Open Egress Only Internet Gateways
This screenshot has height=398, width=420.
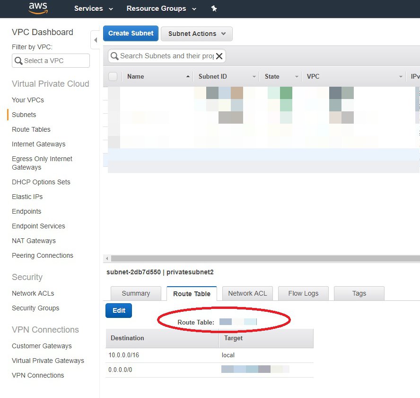coord(42,163)
